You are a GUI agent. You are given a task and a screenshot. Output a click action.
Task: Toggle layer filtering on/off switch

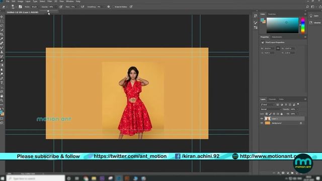(298, 104)
